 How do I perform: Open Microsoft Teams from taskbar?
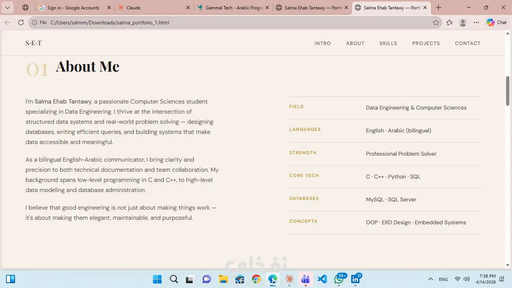(306, 279)
